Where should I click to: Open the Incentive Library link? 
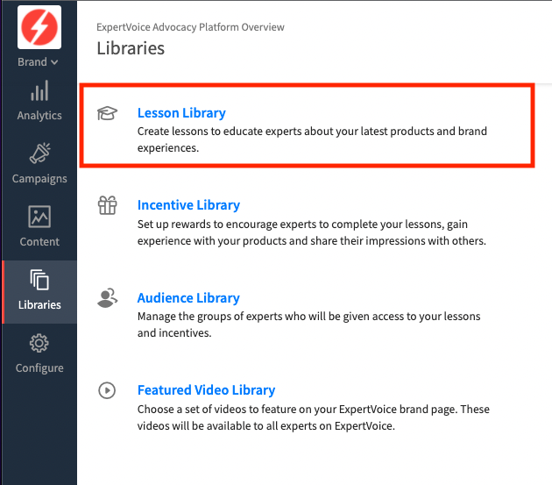(188, 205)
